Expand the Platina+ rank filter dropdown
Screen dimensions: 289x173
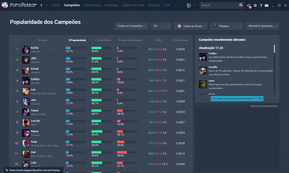pos(226,26)
